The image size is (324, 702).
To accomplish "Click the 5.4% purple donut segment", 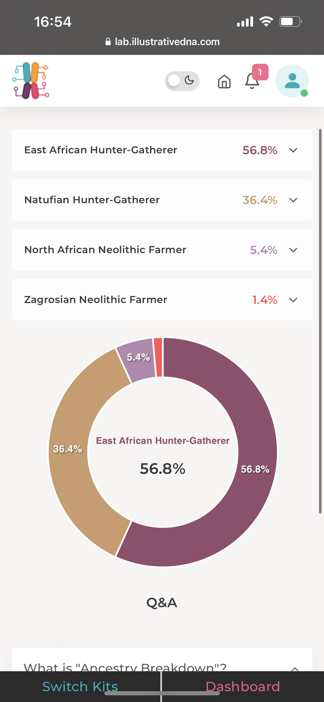I will tap(138, 360).
